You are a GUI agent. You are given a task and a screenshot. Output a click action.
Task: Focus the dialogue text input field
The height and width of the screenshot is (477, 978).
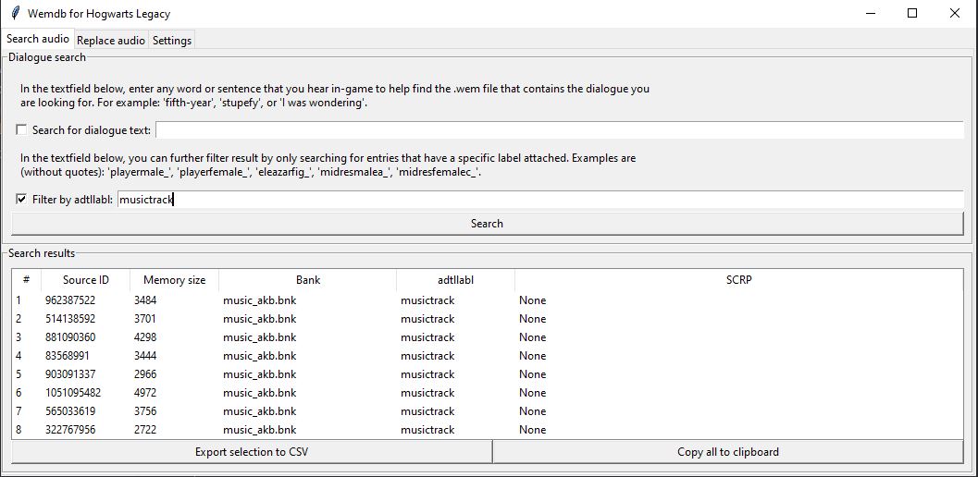point(559,130)
